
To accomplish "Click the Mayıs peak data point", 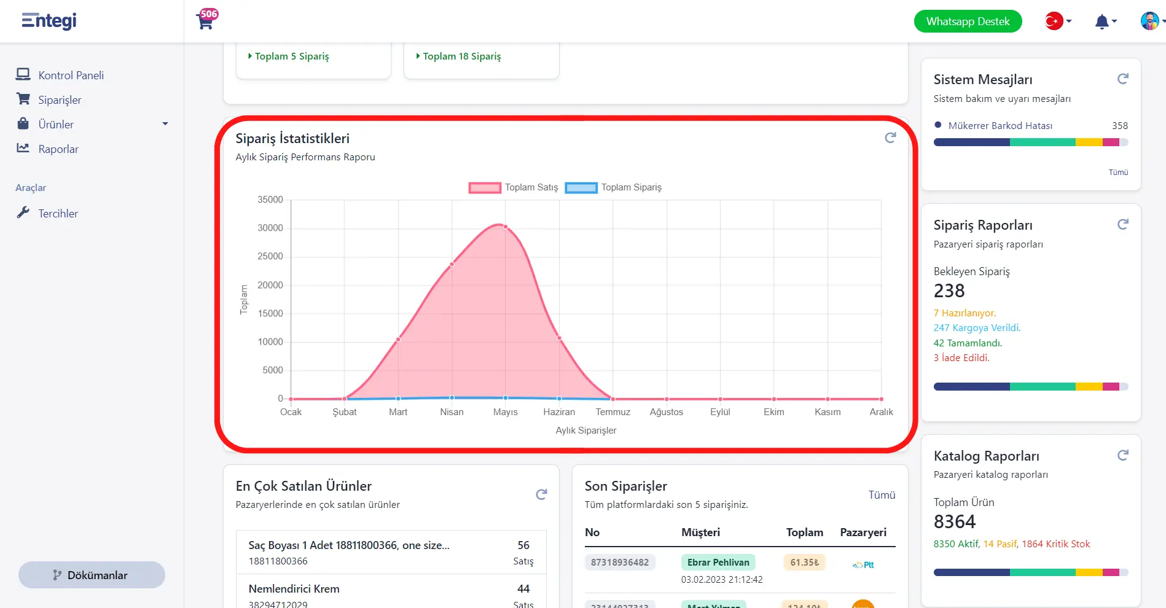I will tap(506, 227).
